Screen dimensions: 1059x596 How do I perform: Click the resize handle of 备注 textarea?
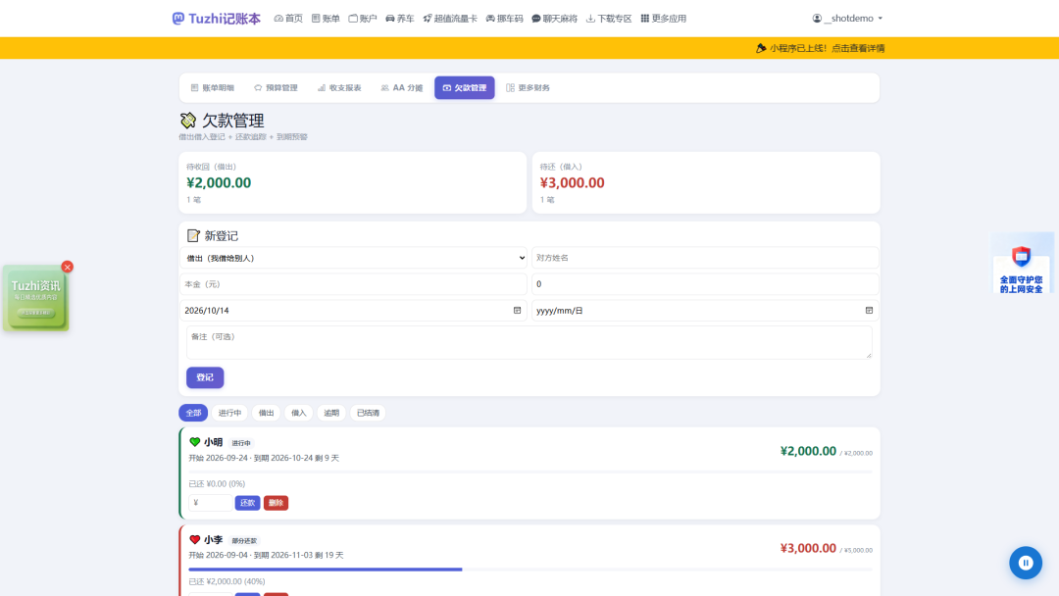869,355
